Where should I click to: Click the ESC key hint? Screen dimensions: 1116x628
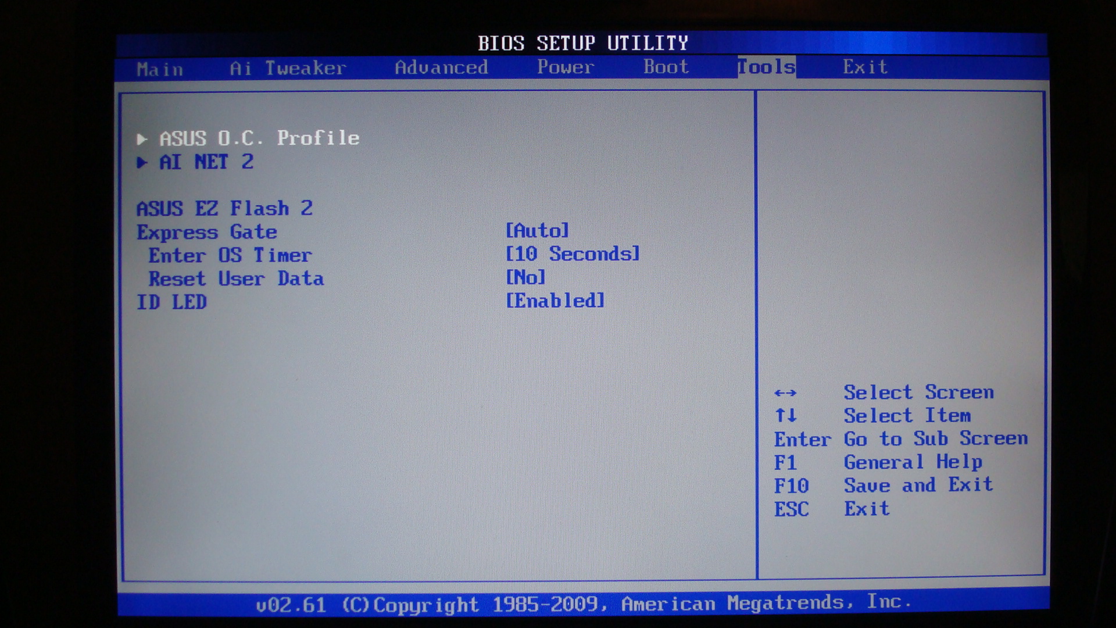791,509
